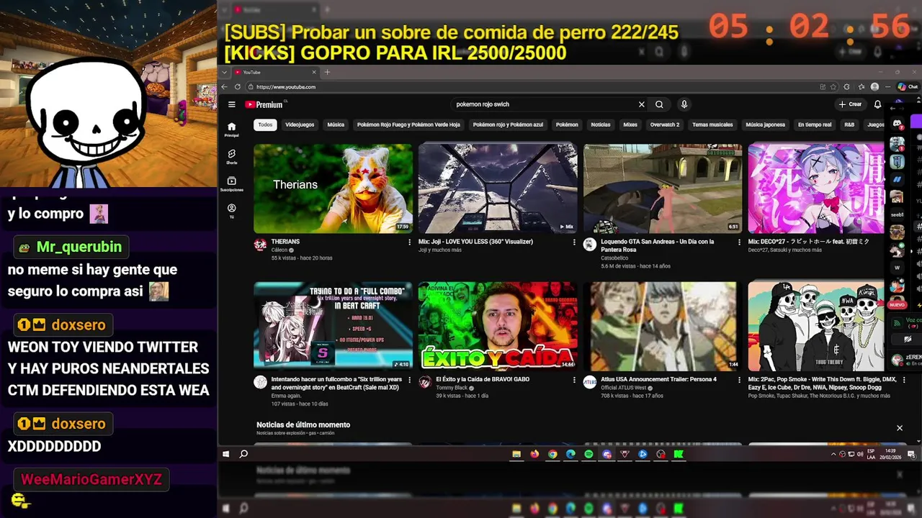922x518 pixels.
Task: Open the Tú profile sidebar icon
Action: (x=231, y=210)
